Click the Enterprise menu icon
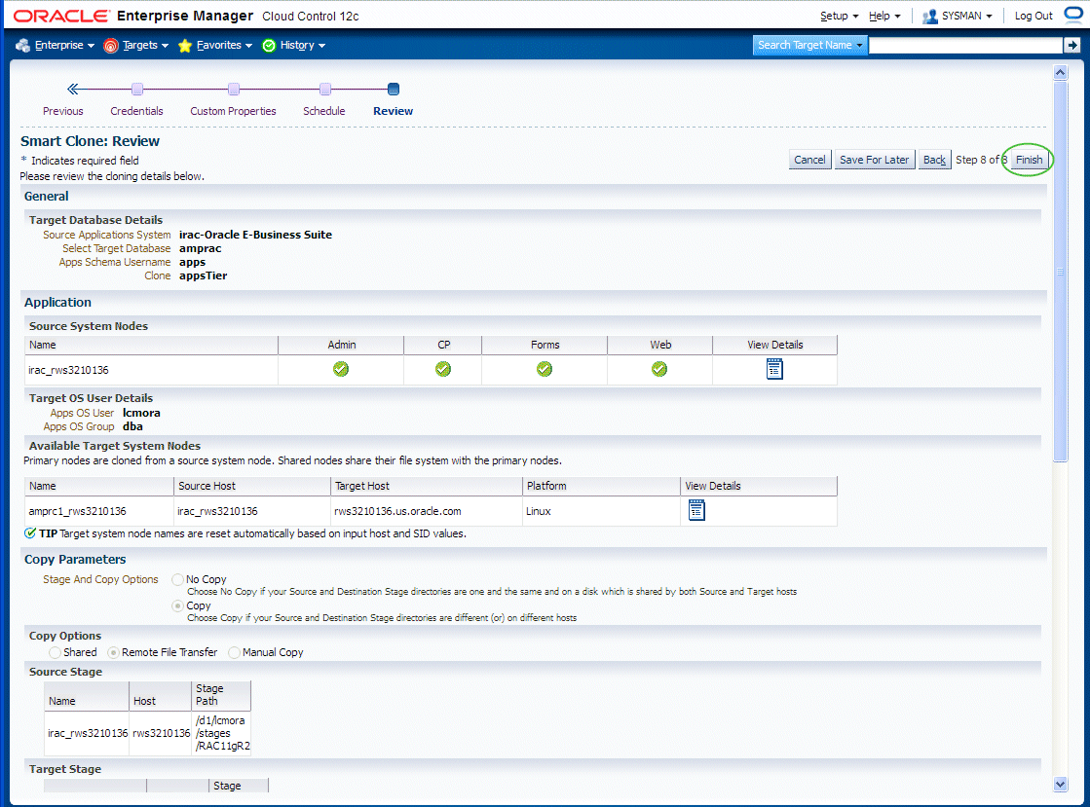The width and height of the screenshot is (1090, 807). point(23,45)
